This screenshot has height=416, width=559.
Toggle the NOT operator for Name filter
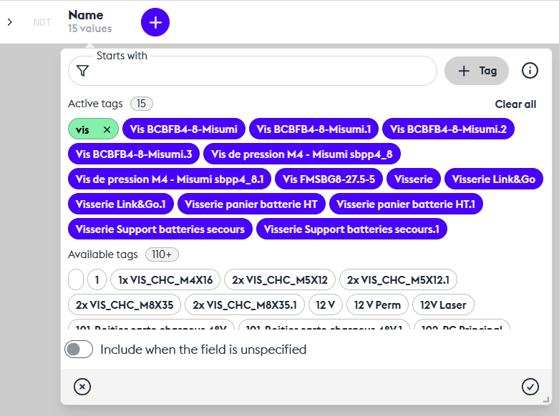42,22
